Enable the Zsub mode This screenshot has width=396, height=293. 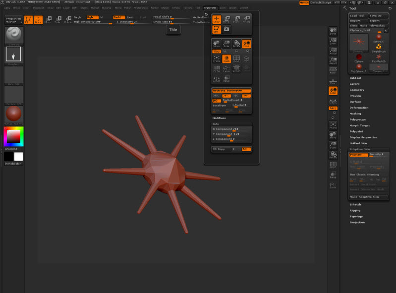[x=131, y=17]
